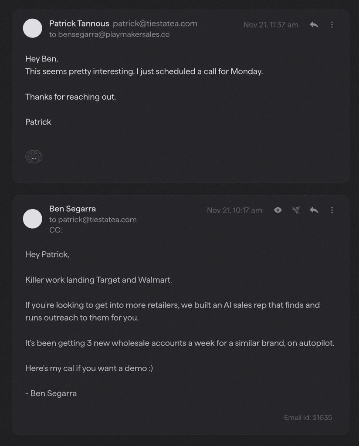Viewport: 359px width, 446px height.
Task: Click the crossed-out send icon on Ben's email
Action: click(296, 210)
